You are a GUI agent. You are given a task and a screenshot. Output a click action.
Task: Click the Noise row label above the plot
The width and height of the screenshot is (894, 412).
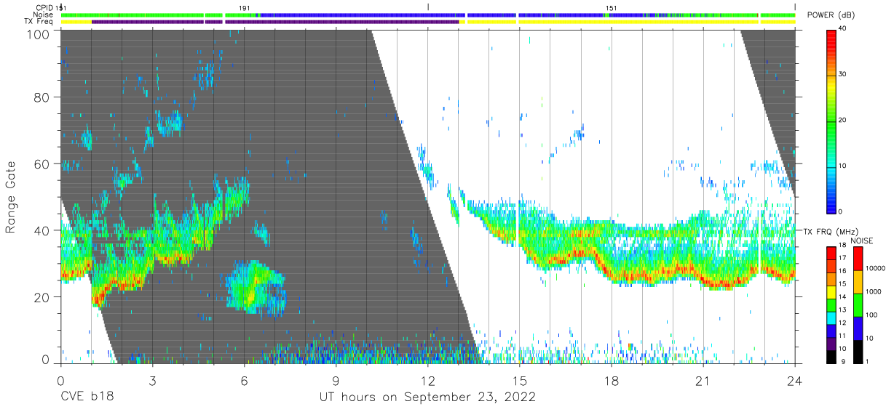tap(43, 15)
